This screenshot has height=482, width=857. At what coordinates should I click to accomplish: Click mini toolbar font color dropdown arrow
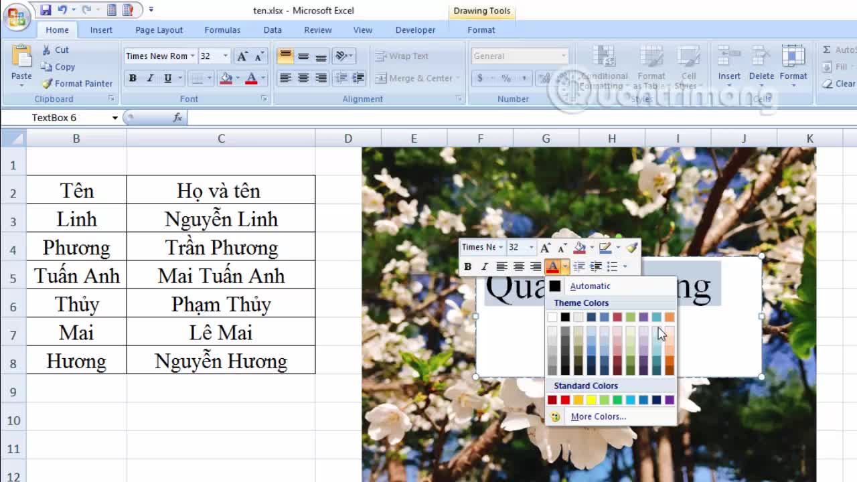565,266
